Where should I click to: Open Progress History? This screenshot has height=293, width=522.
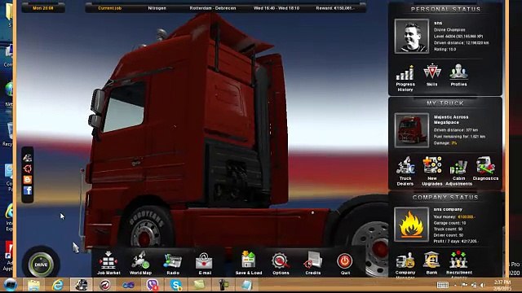pyautogui.click(x=405, y=78)
